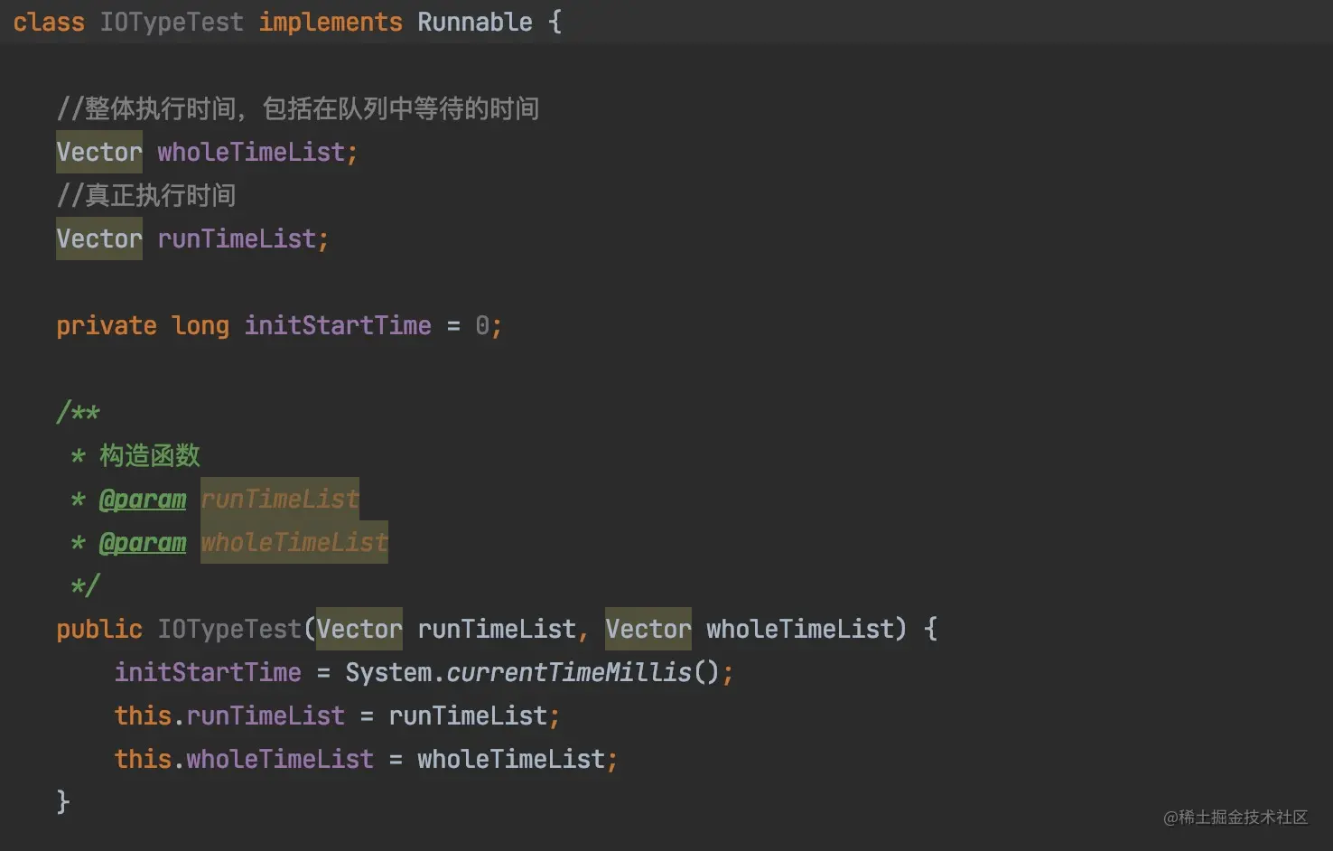Click the "implements" keyword
This screenshot has height=851, width=1333.
(x=331, y=22)
